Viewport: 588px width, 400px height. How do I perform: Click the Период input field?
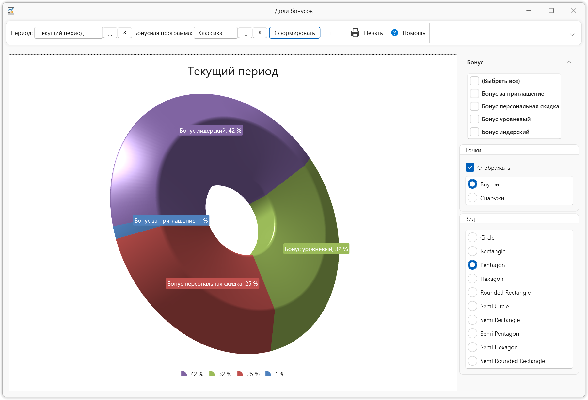pos(69,33)
